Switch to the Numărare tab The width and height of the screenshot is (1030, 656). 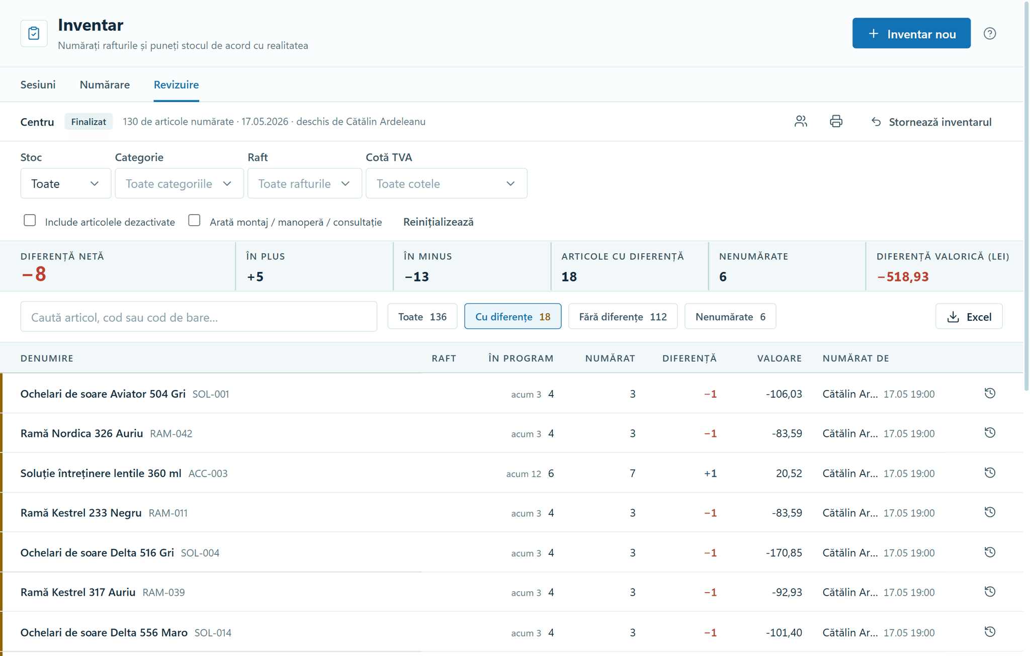[105, 84]
